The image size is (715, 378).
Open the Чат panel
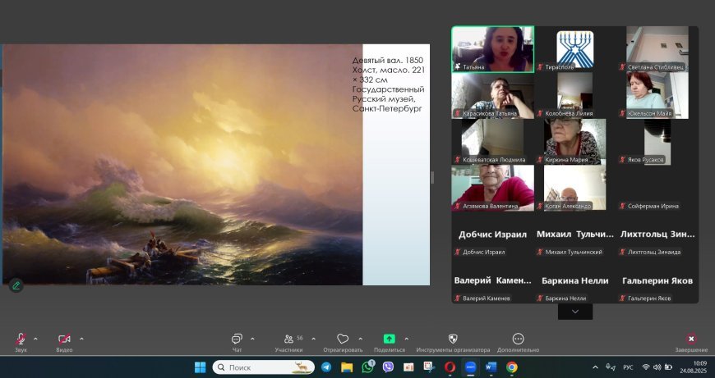tap(238, 342)
